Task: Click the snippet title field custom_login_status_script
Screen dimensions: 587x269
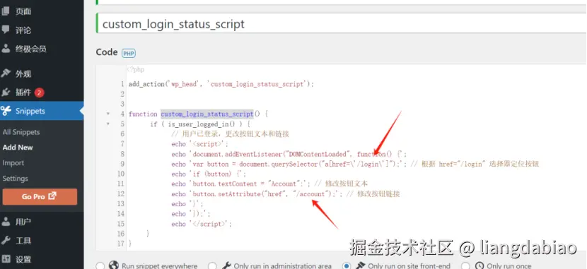Action: click(x=342, y=24)
